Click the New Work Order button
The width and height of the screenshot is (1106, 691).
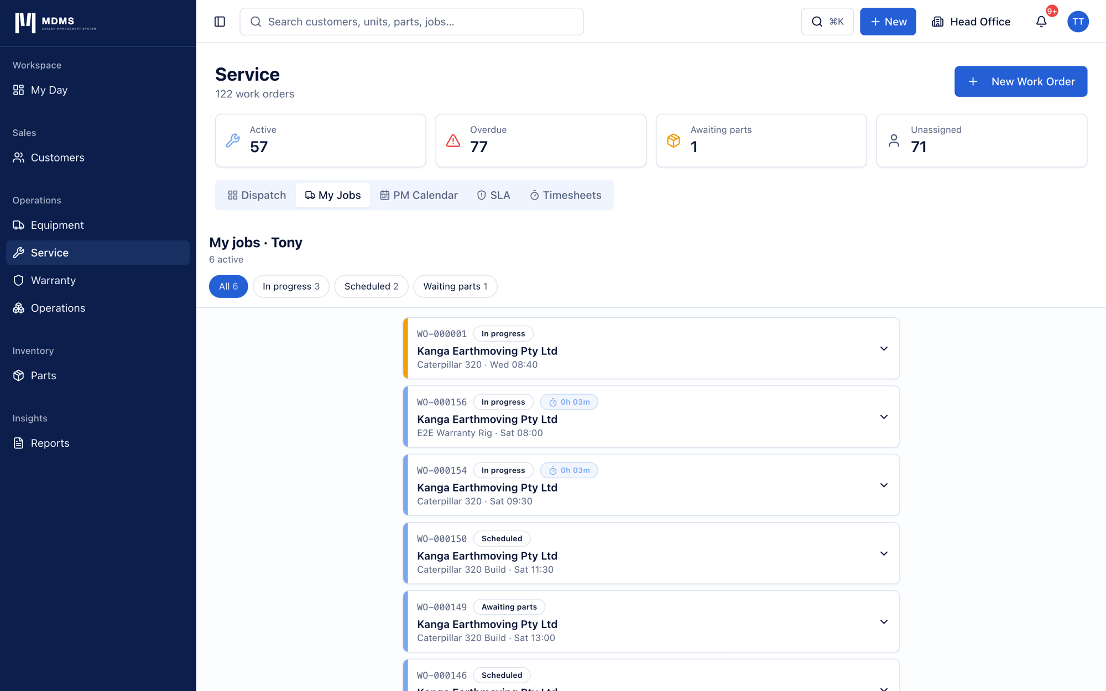1021,81
